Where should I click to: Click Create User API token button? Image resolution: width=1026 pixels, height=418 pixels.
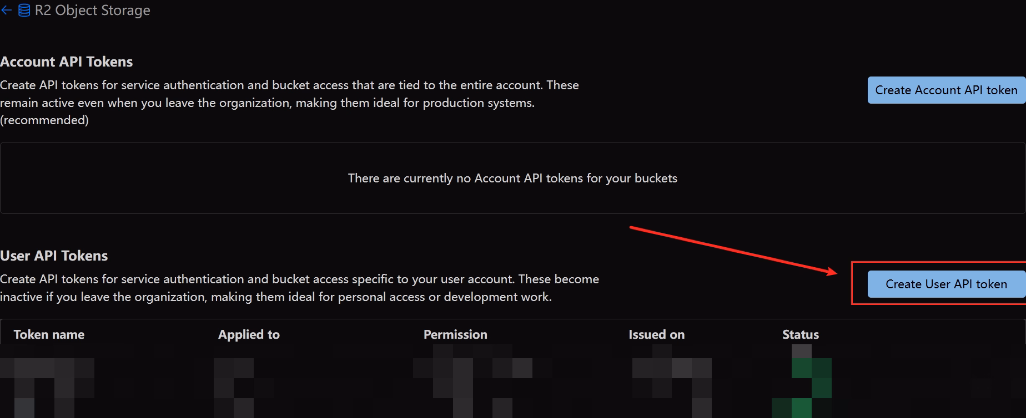pyautogui.click(x=946, y=284)
